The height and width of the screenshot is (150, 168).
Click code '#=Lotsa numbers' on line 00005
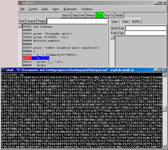click(x=47, y=41)
